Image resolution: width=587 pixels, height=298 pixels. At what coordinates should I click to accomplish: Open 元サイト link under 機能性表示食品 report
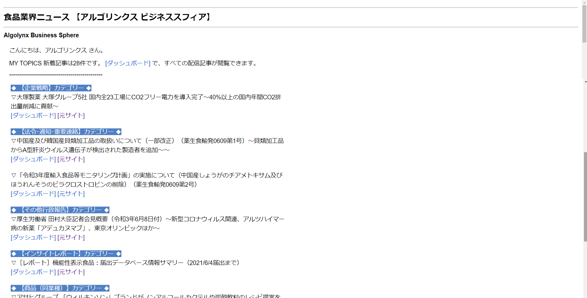tap(71, 272)
